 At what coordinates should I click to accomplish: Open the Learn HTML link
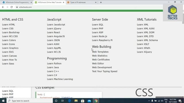[x=9, y=25]
